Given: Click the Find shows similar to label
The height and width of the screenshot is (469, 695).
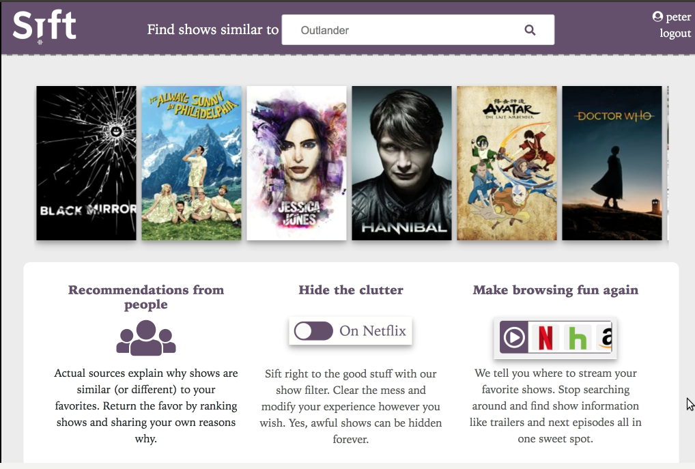Looking at the screenshot, I should [x=213, y=30].
